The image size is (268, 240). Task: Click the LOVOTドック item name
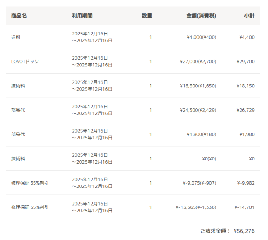tap(25, 61)
